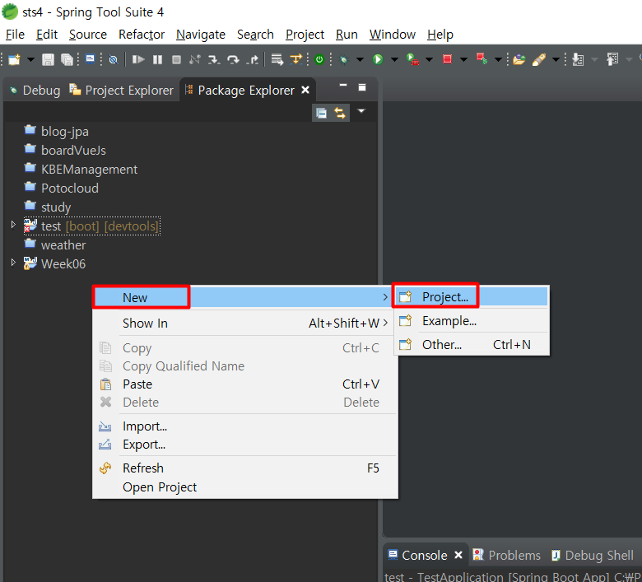Screen dimensions: 642x582
Task: Open the Search menu
Action: [255, 35]
